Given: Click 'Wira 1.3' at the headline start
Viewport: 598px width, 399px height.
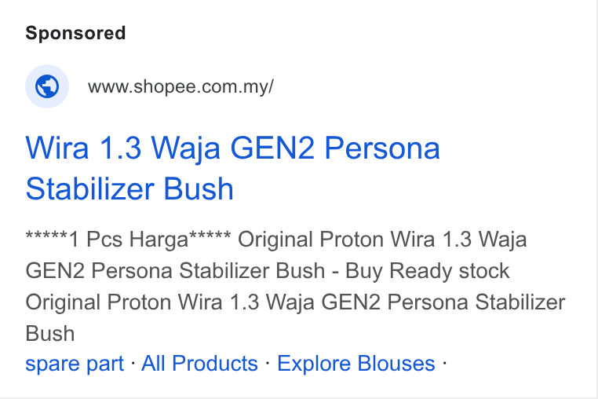Looking at the screenshot, I should 83,148.
